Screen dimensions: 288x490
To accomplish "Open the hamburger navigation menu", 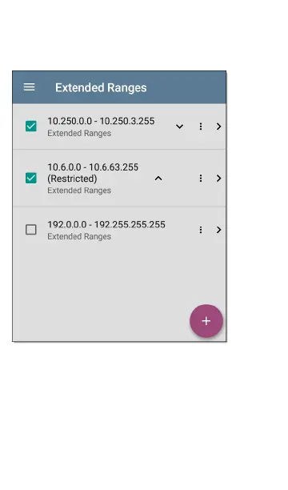I will point(30,87).
